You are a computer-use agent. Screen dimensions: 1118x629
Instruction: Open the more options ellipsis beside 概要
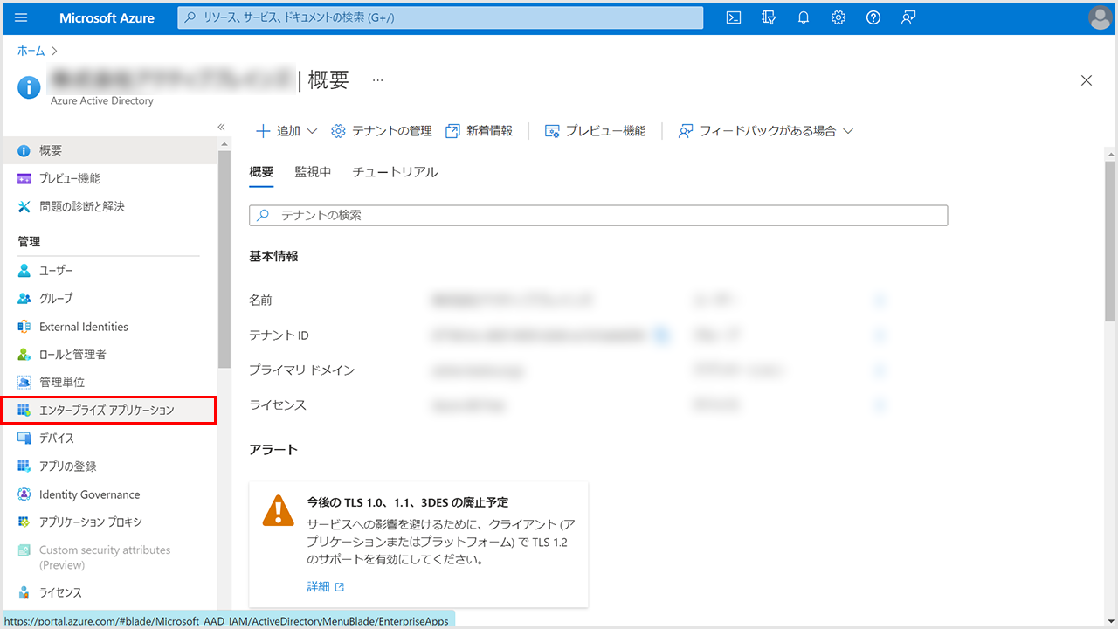tap(377, 80)
